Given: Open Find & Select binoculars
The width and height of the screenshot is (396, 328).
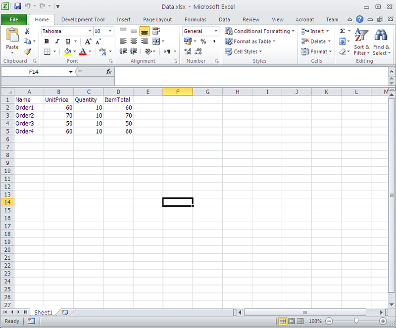Looking at the screenshot, I should pos(381,42).
